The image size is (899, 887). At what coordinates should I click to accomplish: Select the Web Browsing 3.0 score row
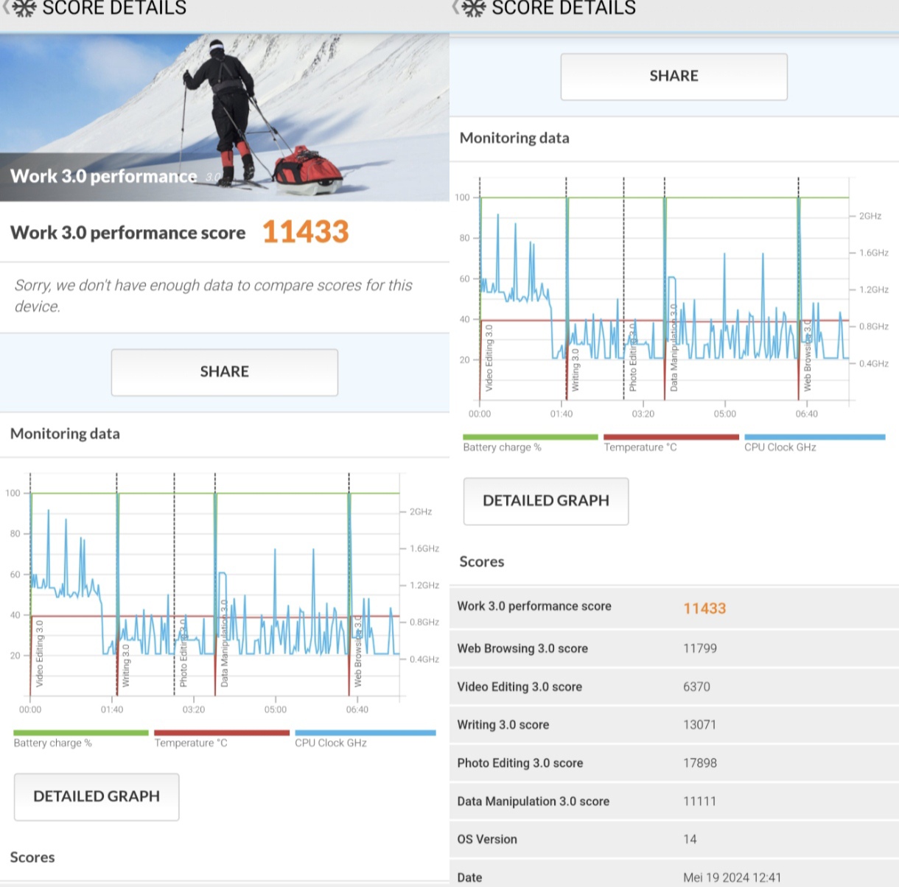click(x=674, y=648)
